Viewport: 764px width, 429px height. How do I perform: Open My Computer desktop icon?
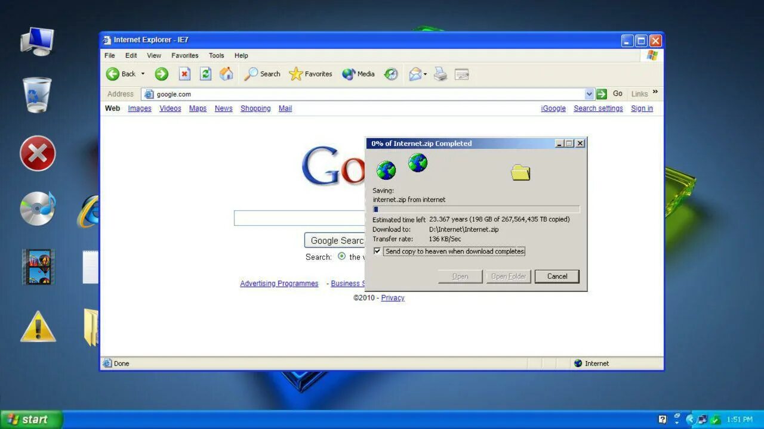[x=37, y=42]
